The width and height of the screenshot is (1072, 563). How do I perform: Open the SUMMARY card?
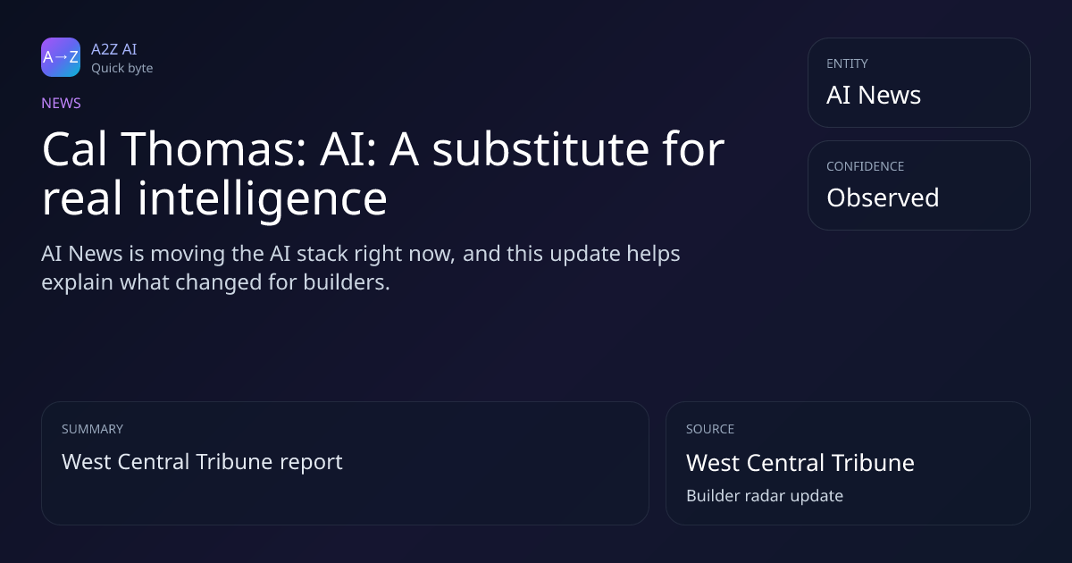[345, 463]
